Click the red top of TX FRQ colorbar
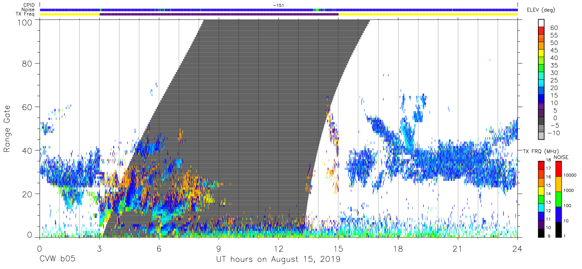The width and height of the screenshot is (582, 269). point(541,165)
